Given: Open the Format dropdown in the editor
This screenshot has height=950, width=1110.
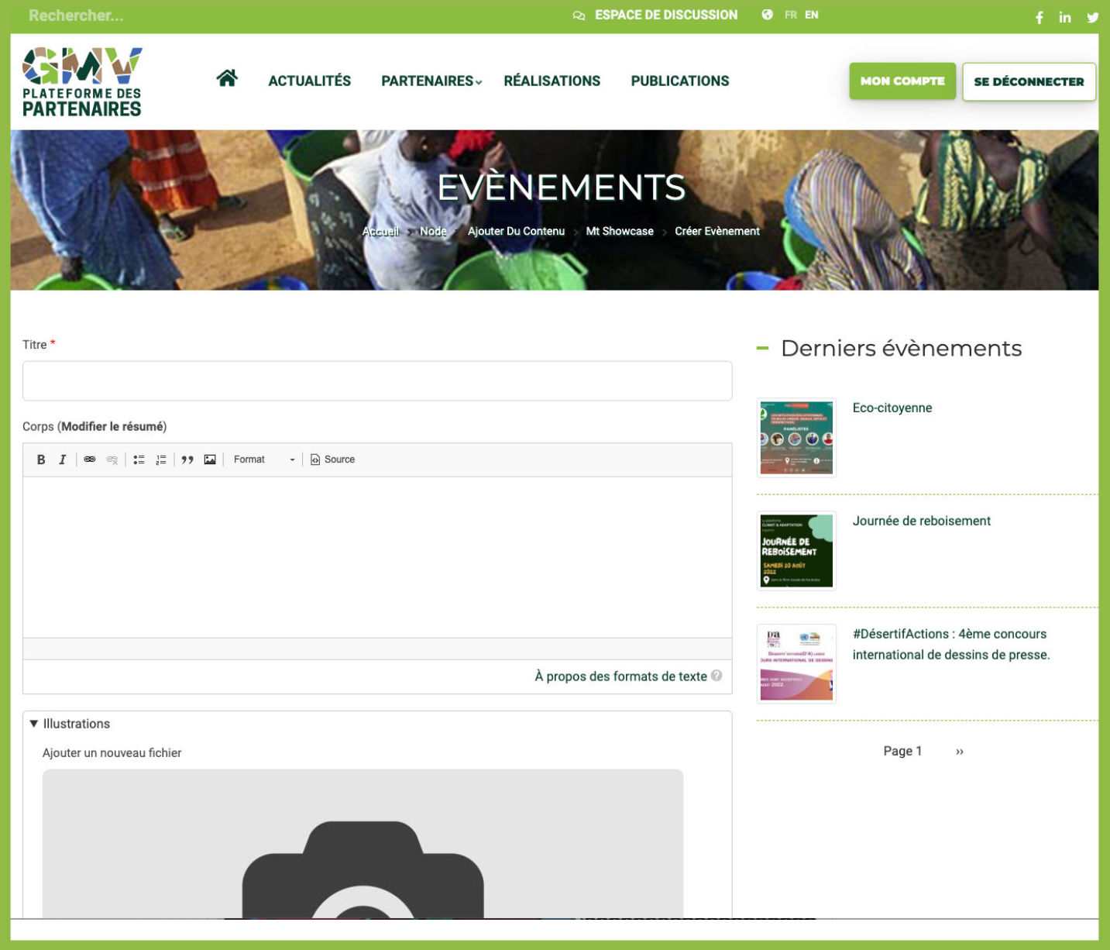Looking at the screenshot, I should (264, 460).
